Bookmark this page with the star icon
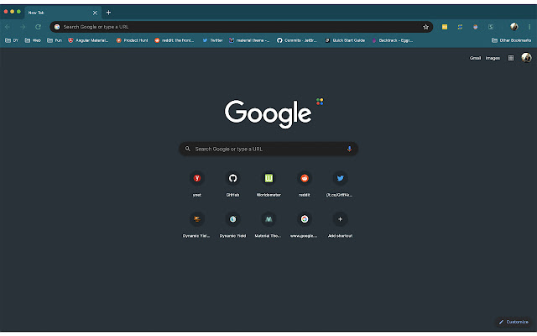 [425, 27]
